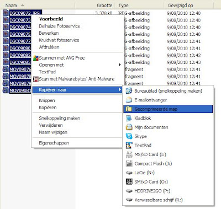Screen dimensions: 221x209
Task: Click the DSC09072.JPG file icon
Action: (6, 13)
